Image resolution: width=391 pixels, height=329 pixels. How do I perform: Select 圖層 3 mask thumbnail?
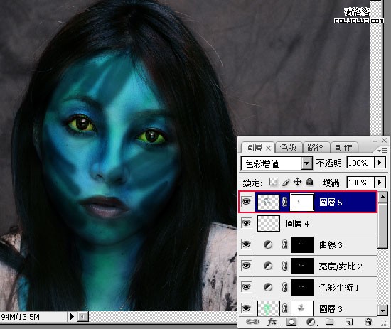tap(302, 308)
